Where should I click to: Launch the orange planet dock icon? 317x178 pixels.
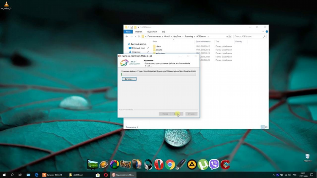pos(104,164)
